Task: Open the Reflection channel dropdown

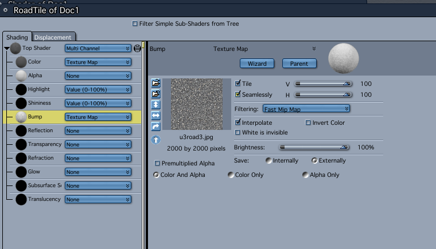Action: (x=98, y=131)
